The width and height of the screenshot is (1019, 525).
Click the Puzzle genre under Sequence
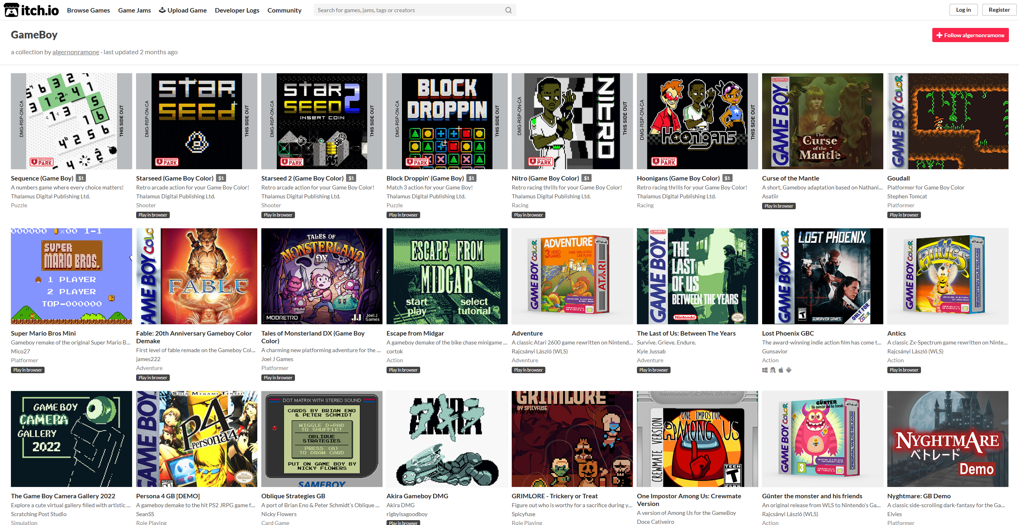[x=19, y=205]
